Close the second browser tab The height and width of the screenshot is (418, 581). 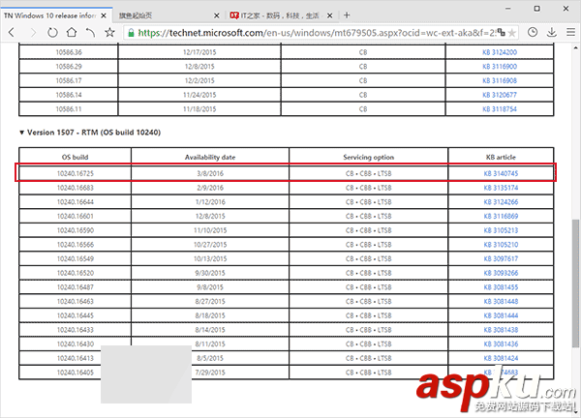(x=217, y=15)
